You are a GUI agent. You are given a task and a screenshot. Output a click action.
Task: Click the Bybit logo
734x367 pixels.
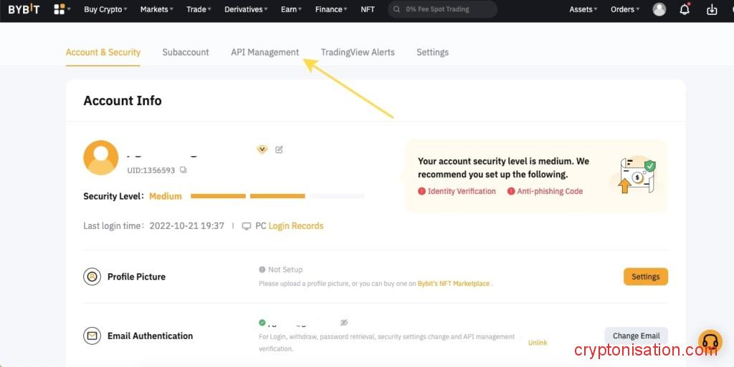coord(24,9)
